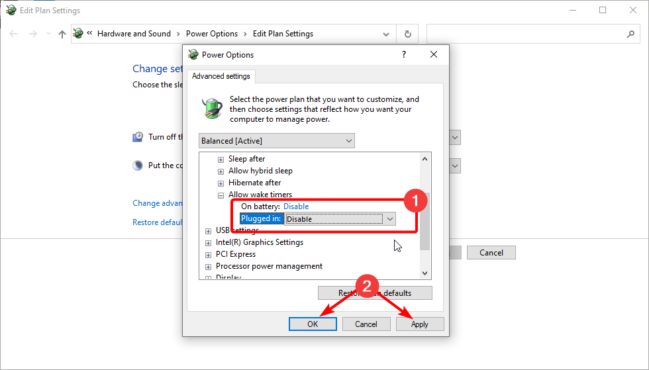Click Restore plan defaults button

375,293
